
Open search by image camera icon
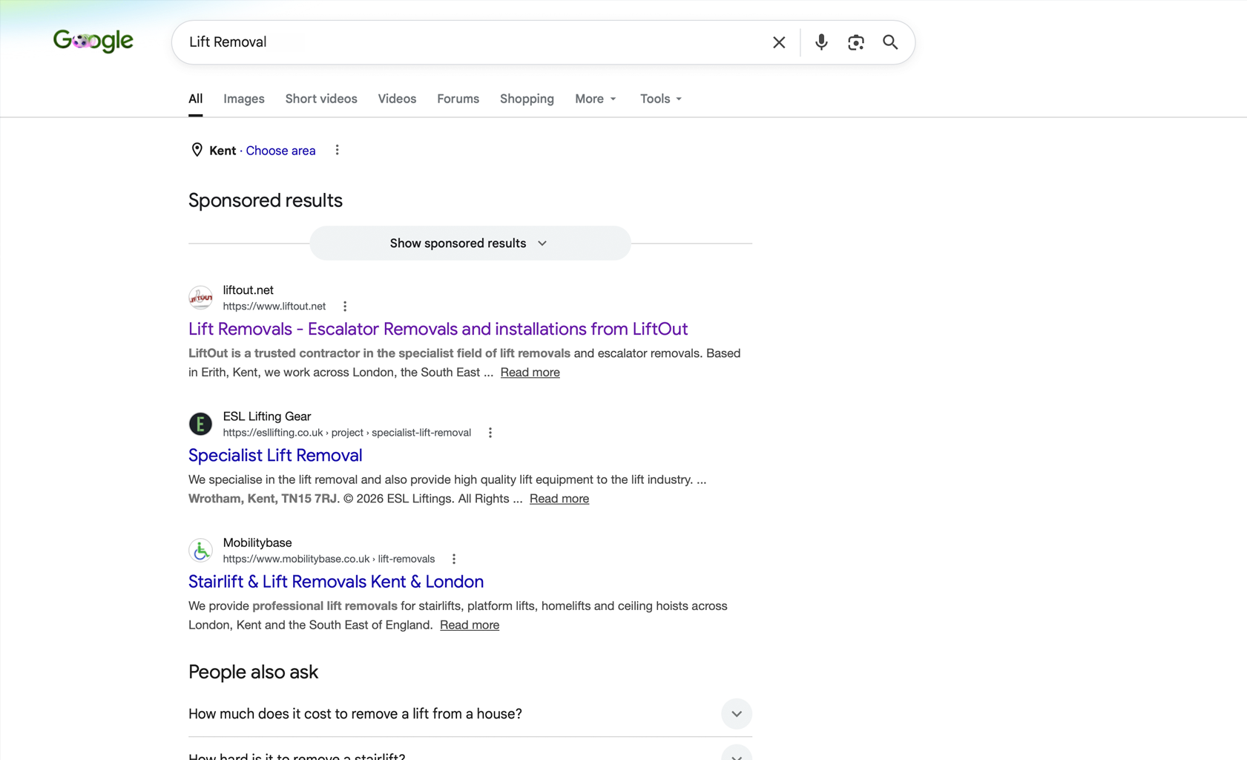pyautogui.click(x=856, y=42)
